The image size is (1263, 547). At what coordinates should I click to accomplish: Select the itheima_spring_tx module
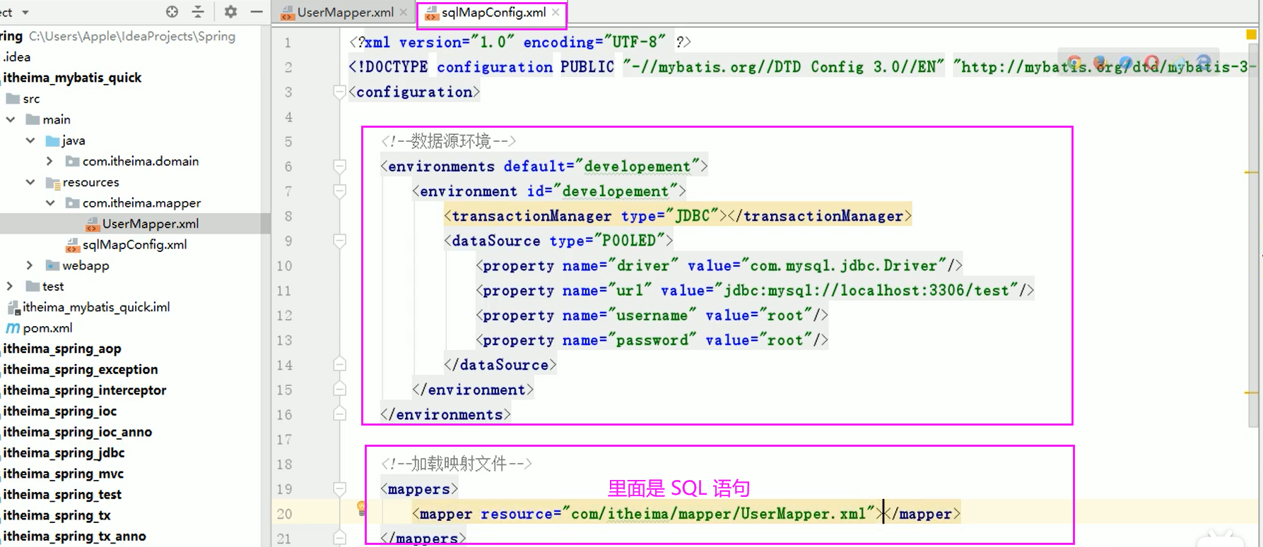pos(57,515)
